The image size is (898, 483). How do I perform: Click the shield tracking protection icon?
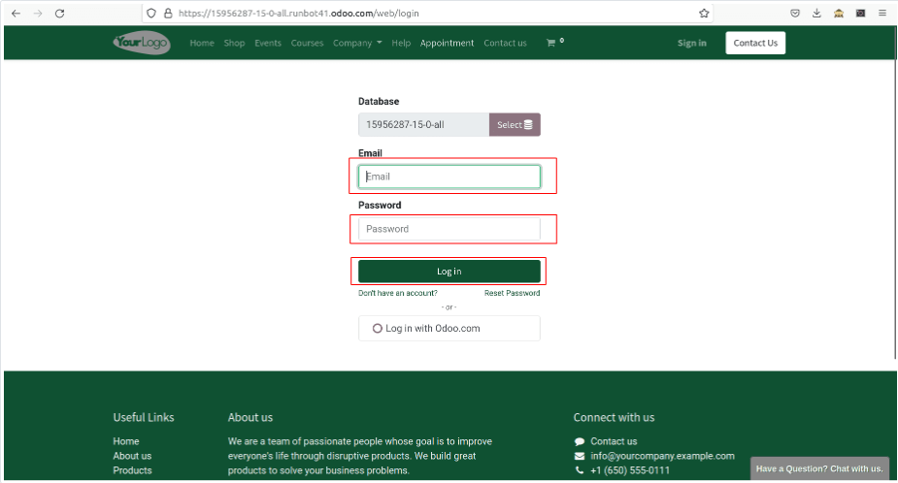(151, 14)
